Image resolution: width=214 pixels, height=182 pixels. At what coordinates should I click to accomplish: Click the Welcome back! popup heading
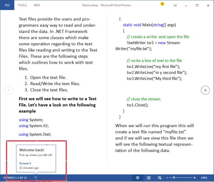[x=32, y=150]
